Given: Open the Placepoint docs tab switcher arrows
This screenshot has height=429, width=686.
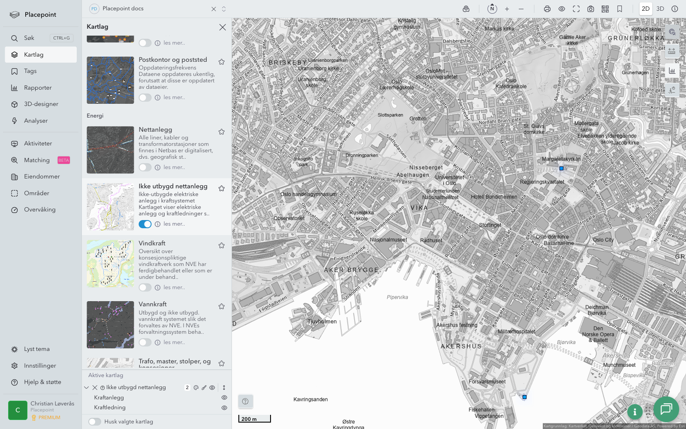Looking at the screenshot, I should pyautogui.click(x=224, y=9).
